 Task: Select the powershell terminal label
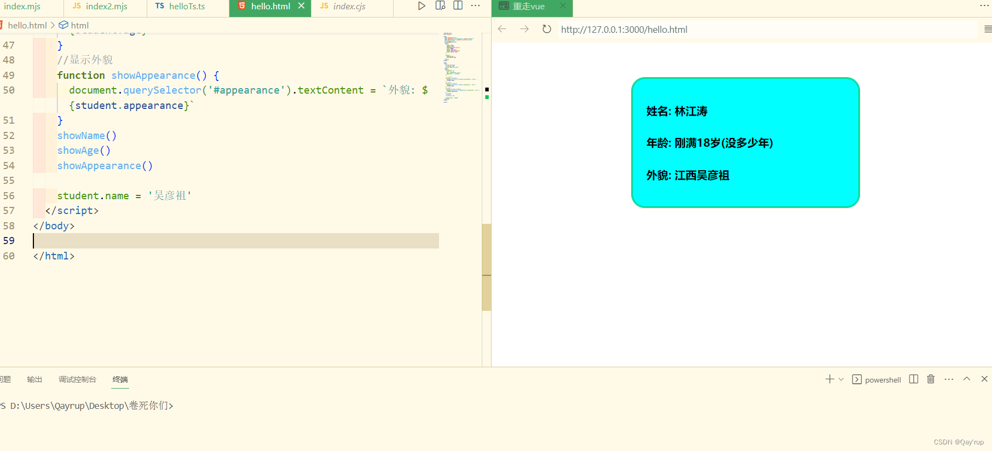(x=883, y=380)
